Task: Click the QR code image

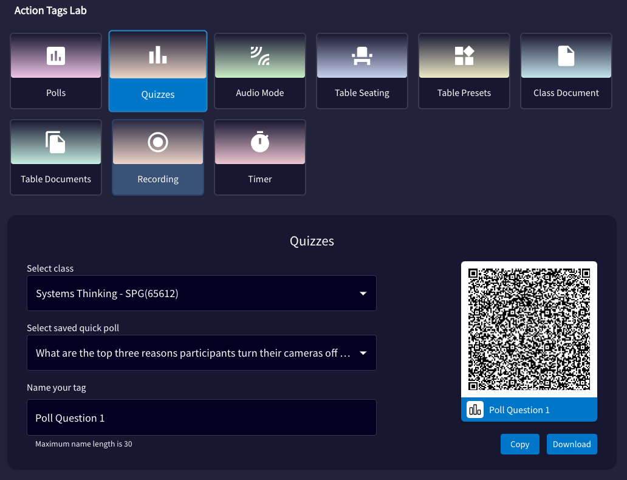Action: (529, 329)
